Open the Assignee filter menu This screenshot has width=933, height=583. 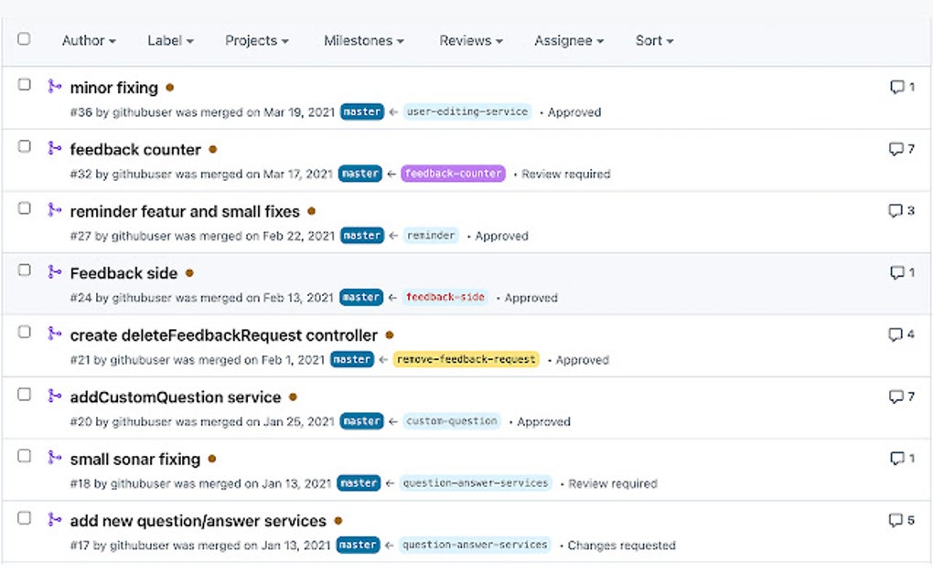click(x=568, y=40)
